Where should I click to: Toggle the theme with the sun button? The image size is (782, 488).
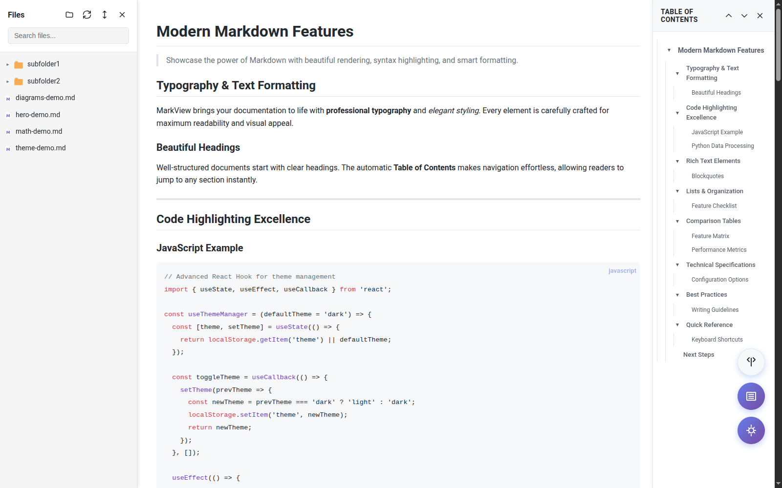pos(751,430)
